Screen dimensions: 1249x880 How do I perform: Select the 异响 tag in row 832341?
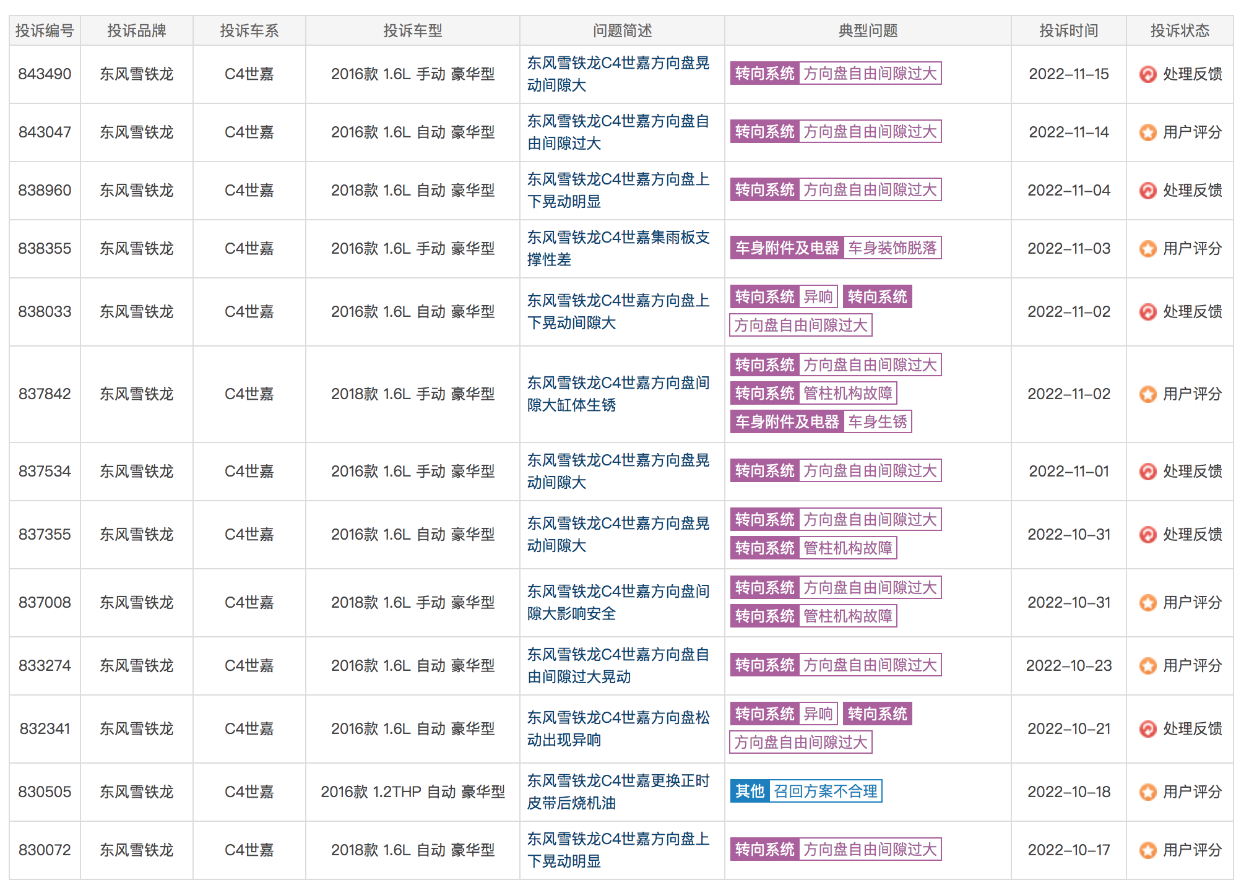coord(818,714)
